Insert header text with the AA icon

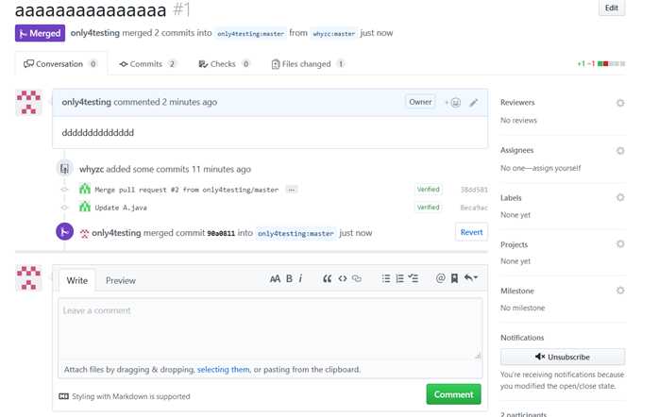pyautogui.click(x=275, y=278)
